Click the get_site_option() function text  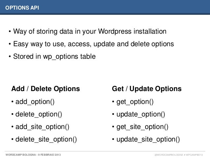142,127
